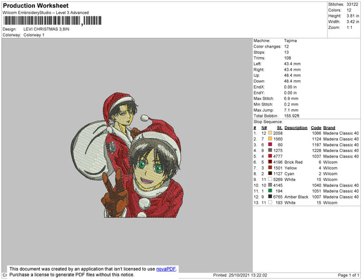Click "Wilcom EmbroideryStudio – Level 3 Advanced" subtitle
The height and width of the screenshot is (280, 362).
click(x=46, y=13)
